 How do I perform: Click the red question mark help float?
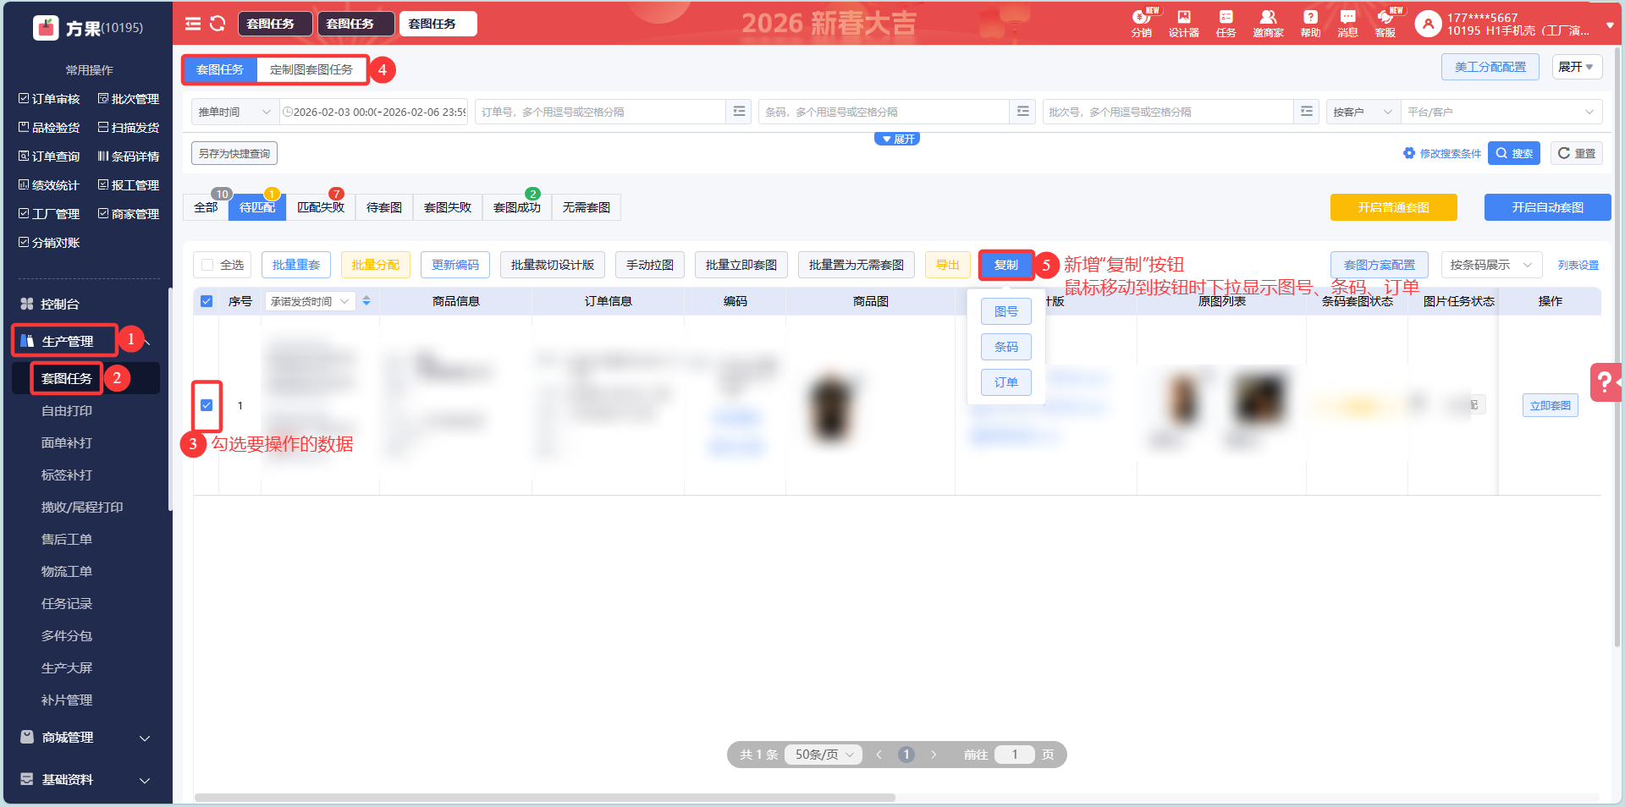coord(1605,382)
